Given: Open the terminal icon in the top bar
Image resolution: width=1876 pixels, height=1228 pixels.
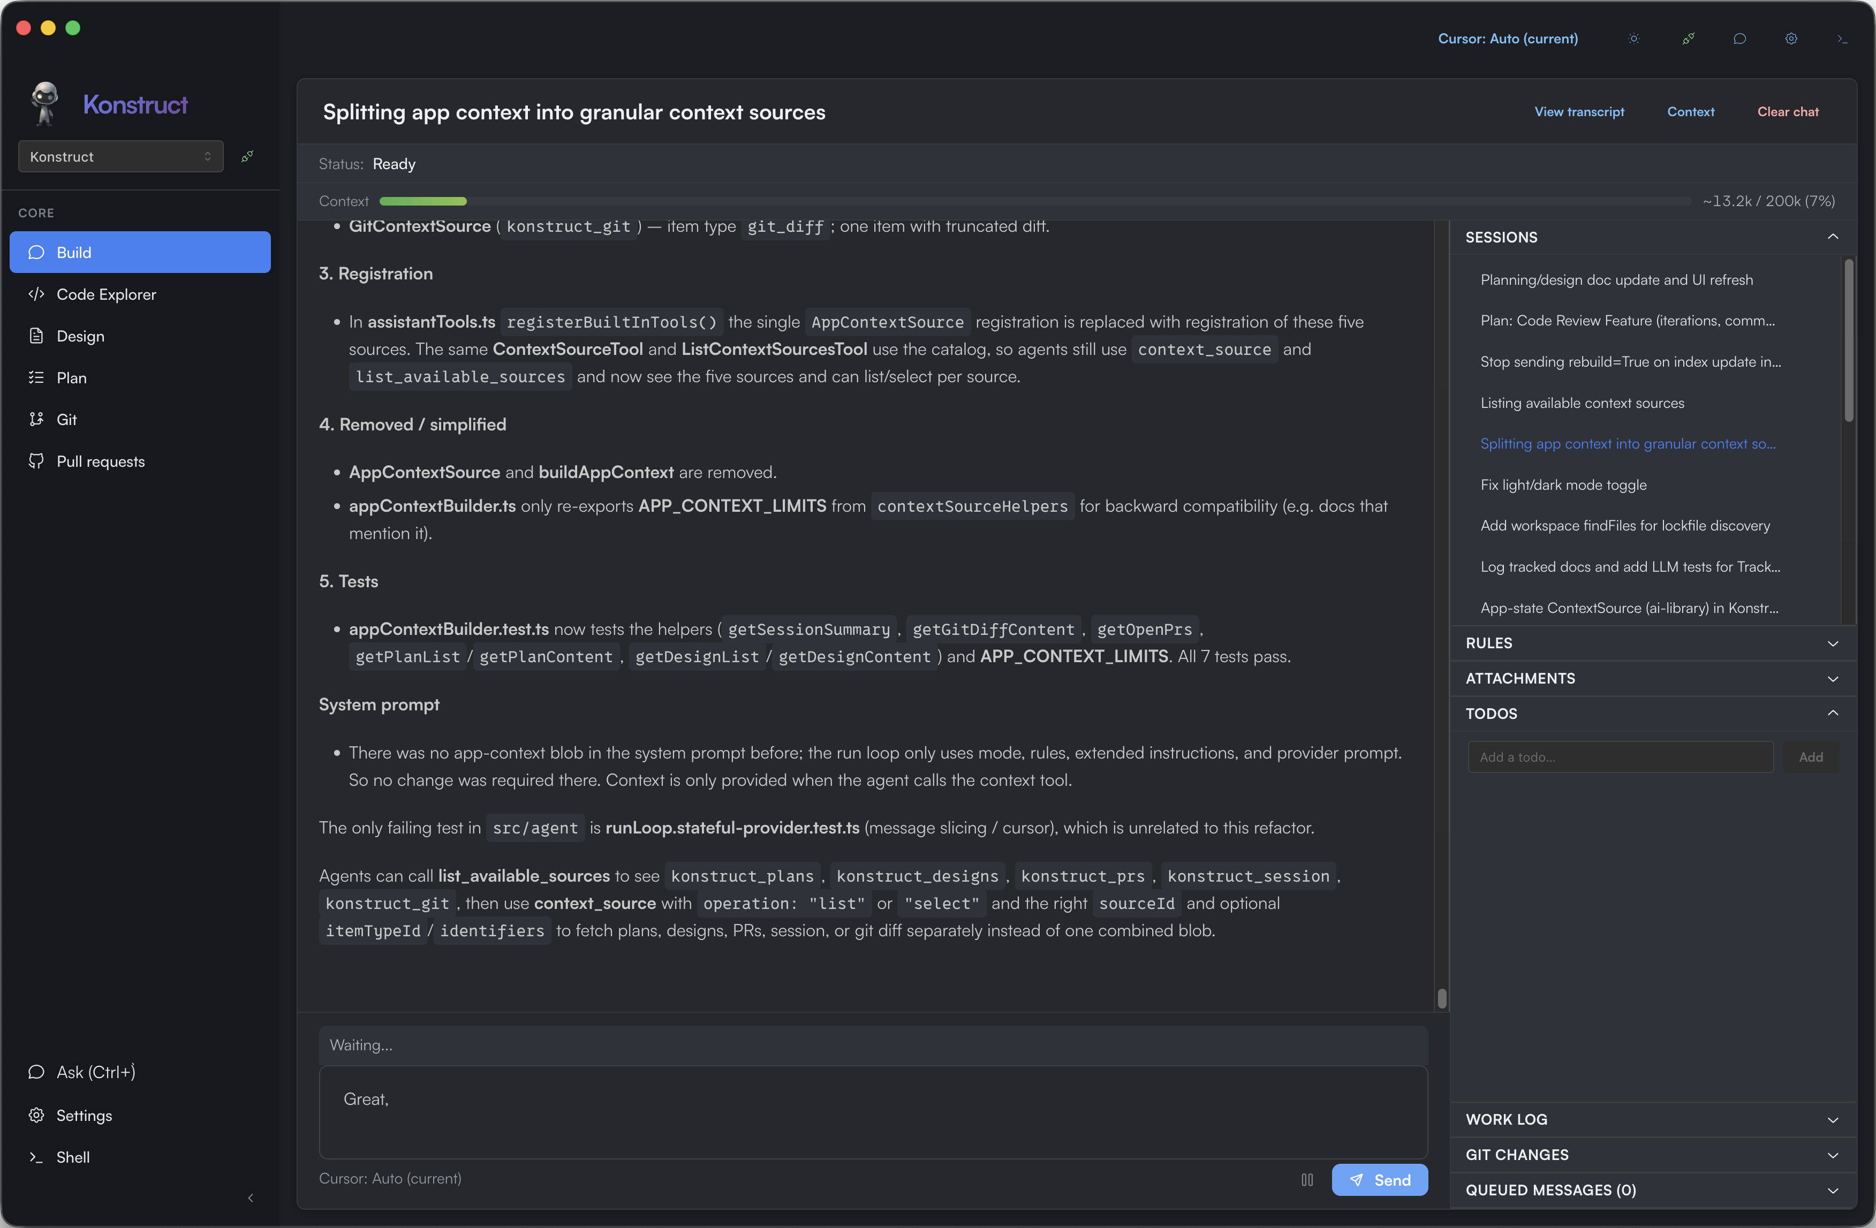Looking at the screenshot, I should click(1842, 39).
